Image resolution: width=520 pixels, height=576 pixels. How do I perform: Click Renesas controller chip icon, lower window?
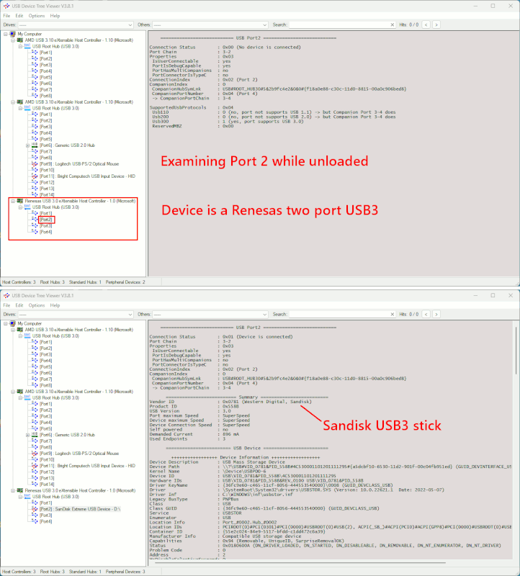pos(20,490)
